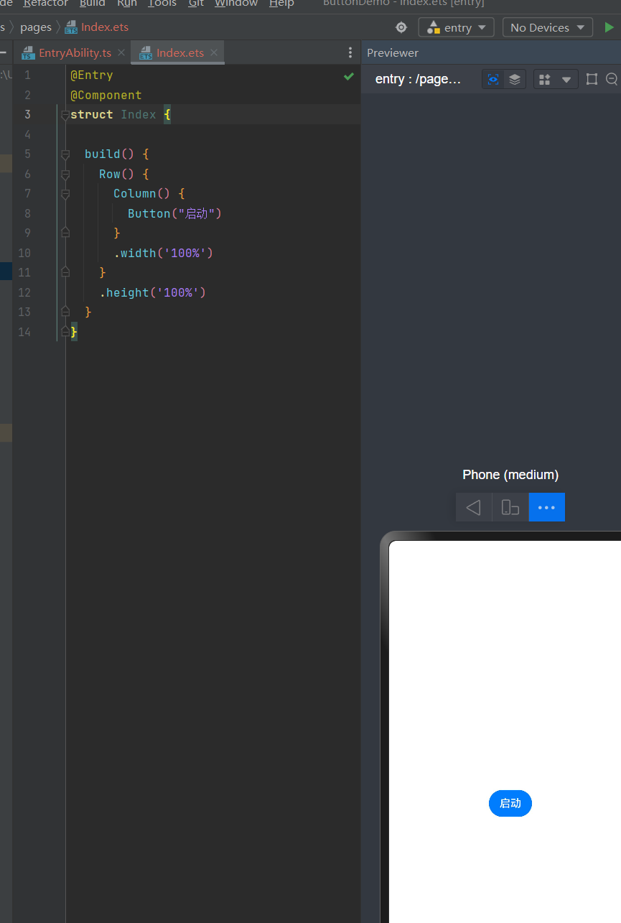
Task: Open the Help menu
Action: [x=281, y=4]
